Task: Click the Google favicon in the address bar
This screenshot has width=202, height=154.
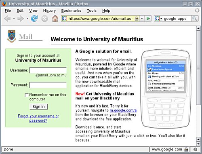Action: [x=65, y=19]
